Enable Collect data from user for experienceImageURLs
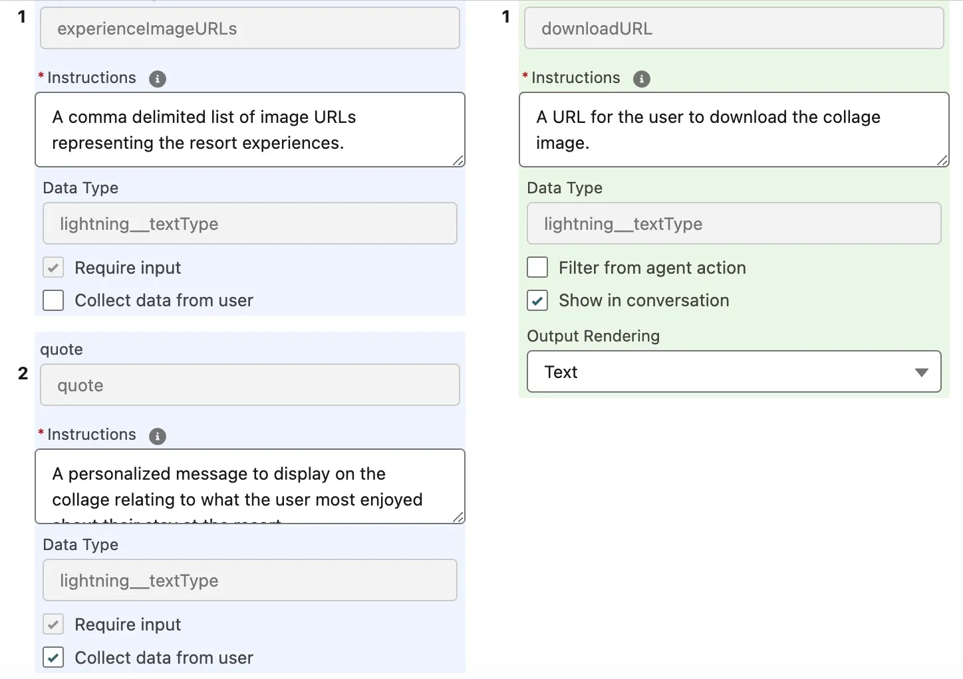The height and width of the screenshot is (679, 963). pyautogui.click(x=53, y=300)
